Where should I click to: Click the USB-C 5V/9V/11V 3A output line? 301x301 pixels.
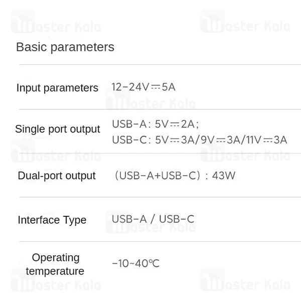[x=199, y=140]
